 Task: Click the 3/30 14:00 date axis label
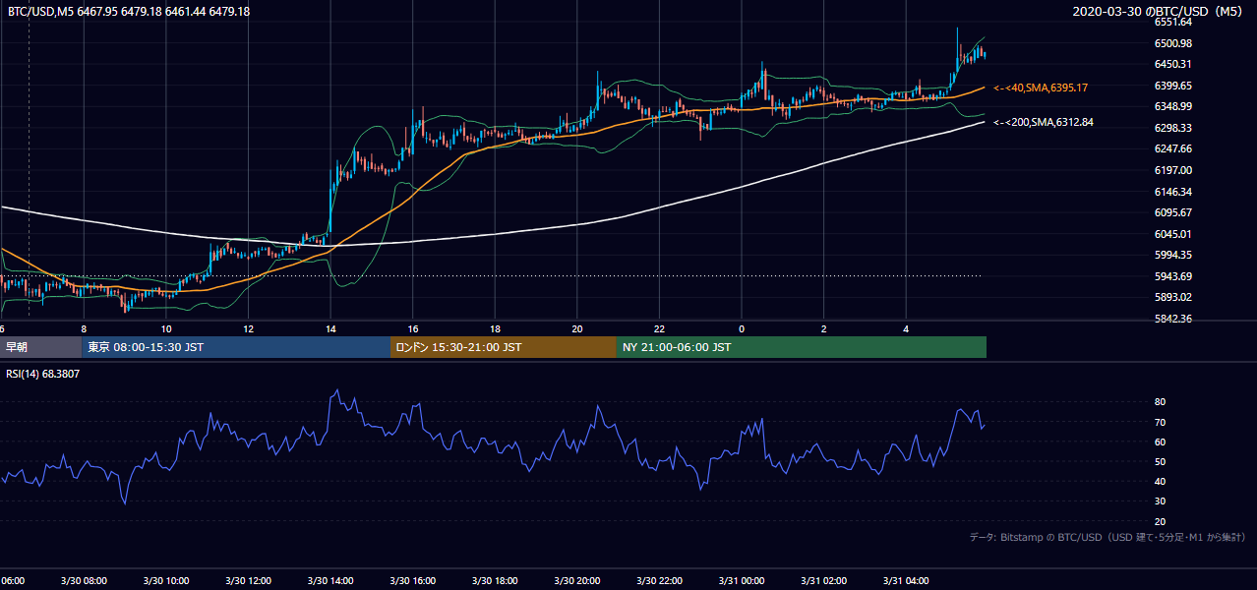coord(330,581)
